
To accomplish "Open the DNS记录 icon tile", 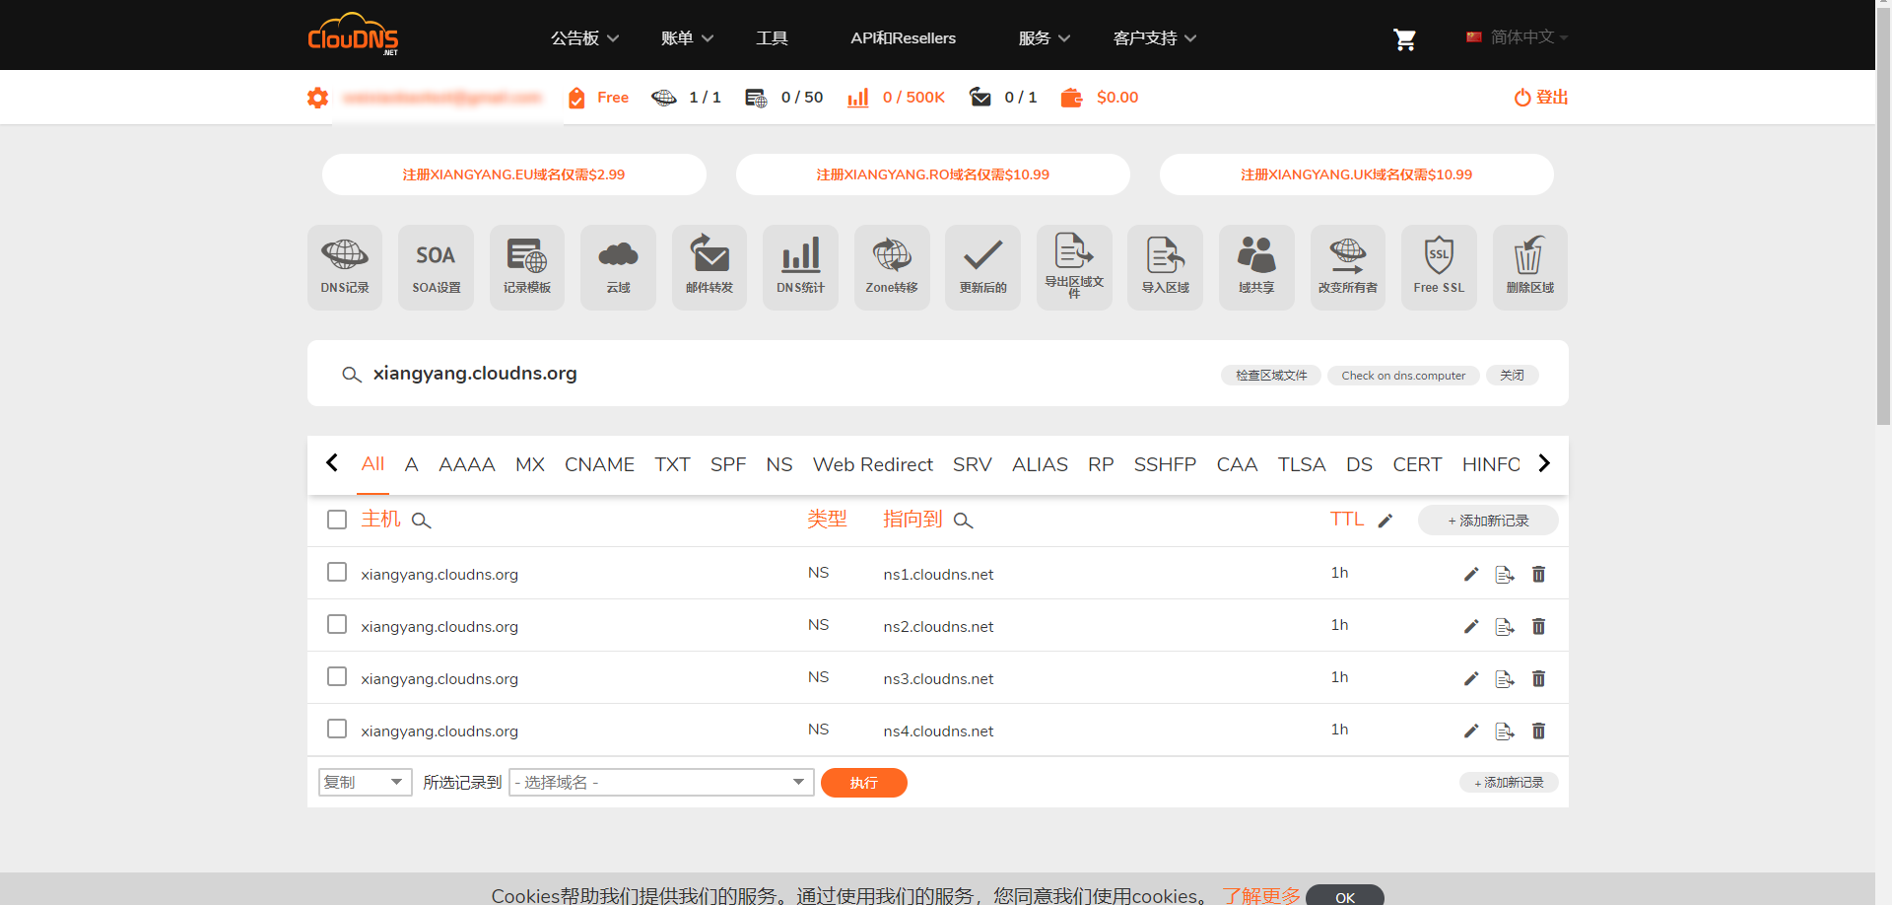I will (345, 267).
